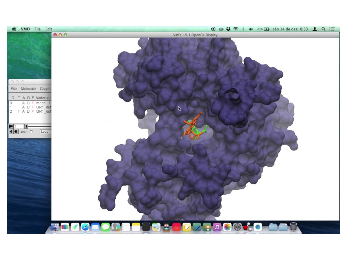Enable the zoom checkbox

31,132
